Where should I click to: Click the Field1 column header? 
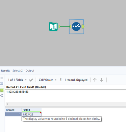32,110
